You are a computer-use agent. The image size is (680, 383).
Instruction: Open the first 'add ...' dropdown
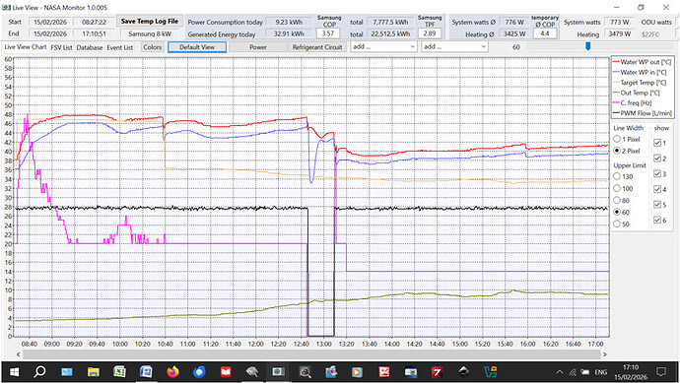(383, 47)
